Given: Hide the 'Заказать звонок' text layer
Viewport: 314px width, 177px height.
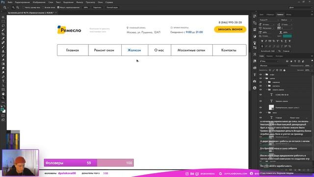Looking at the screenshot, I should point(261,101).
